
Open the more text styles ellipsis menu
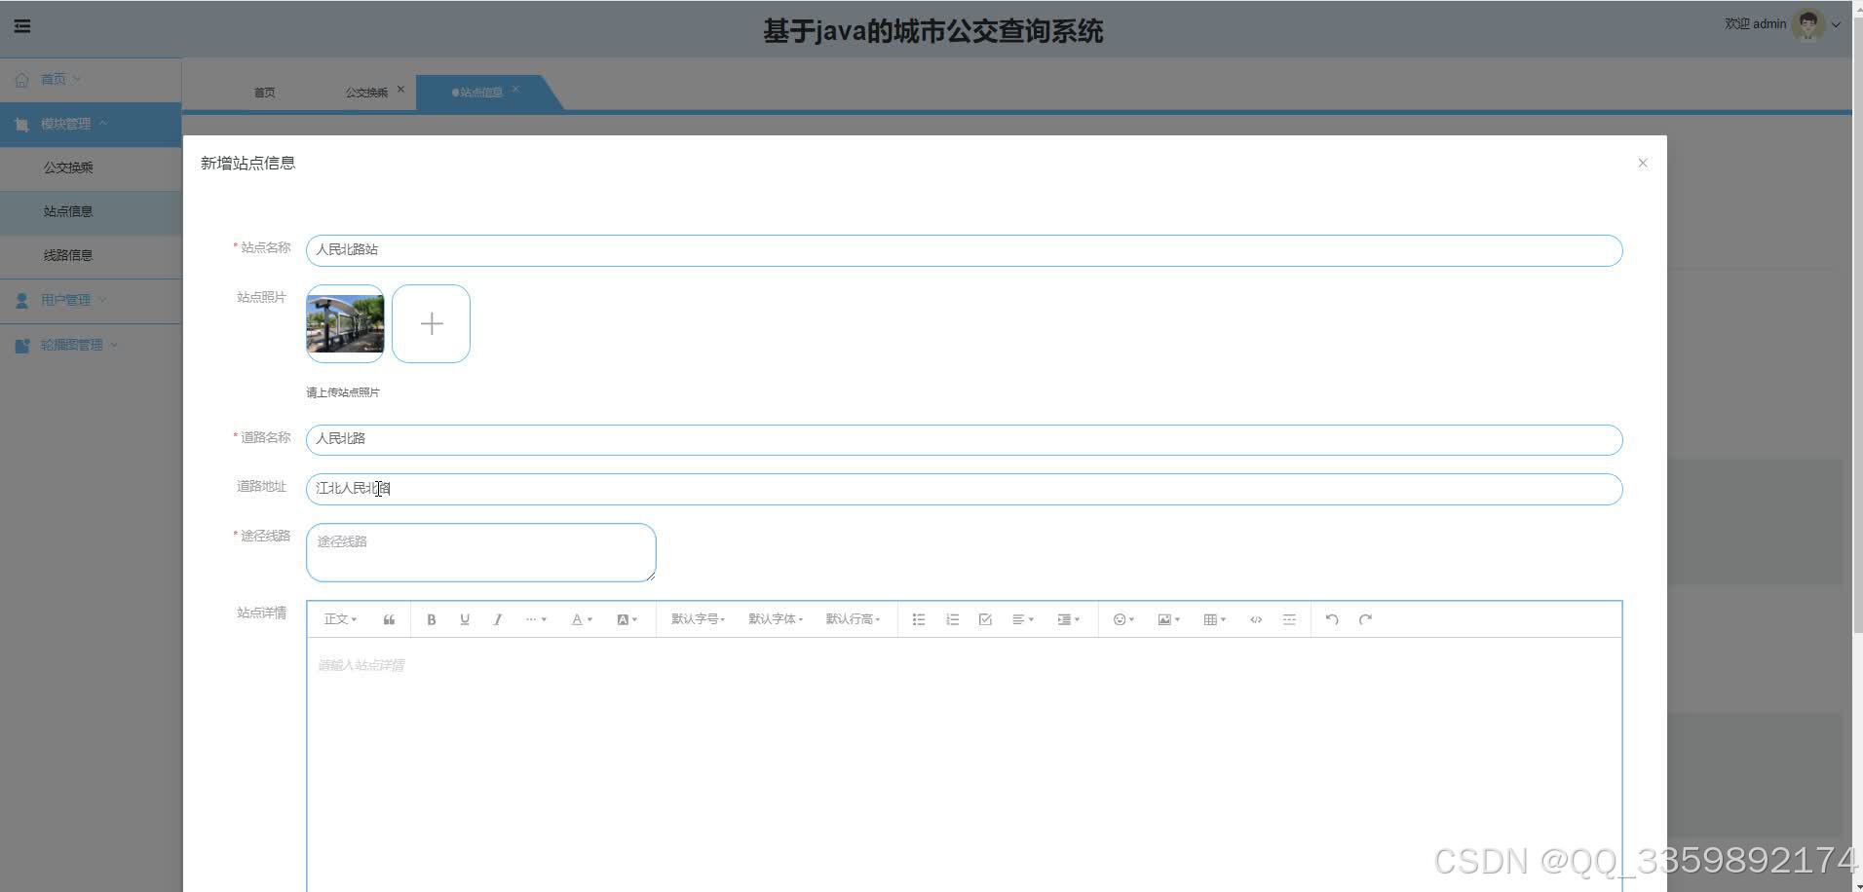pos(536,619)
